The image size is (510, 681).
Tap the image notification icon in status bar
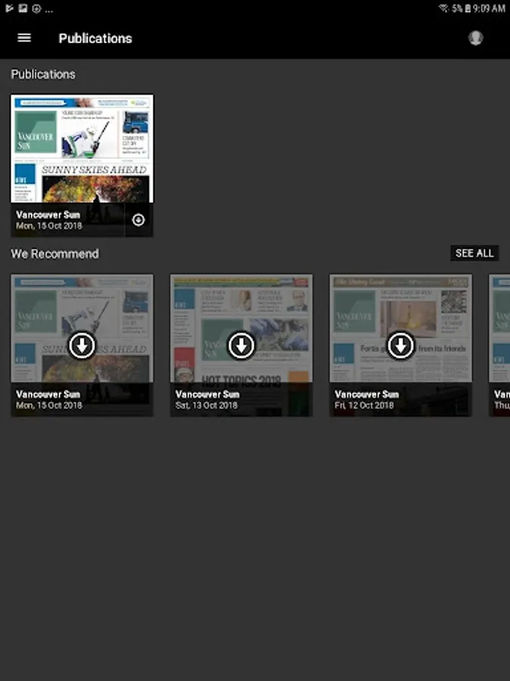point(23,8)
